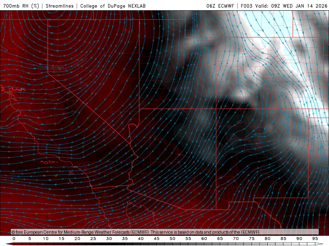
Task: Click the colorbar label "70"
Action: [x=236, y=239]
